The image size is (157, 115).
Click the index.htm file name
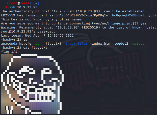[x=101, y=44]
